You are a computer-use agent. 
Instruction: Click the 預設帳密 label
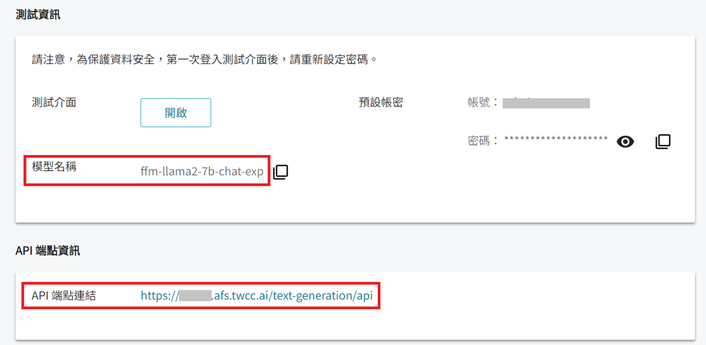pyautogui.click(x=381, y=103)
